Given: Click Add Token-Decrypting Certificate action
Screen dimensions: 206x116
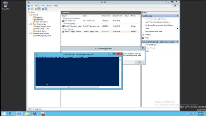Looking at the screenshot, I should [157, 22].
